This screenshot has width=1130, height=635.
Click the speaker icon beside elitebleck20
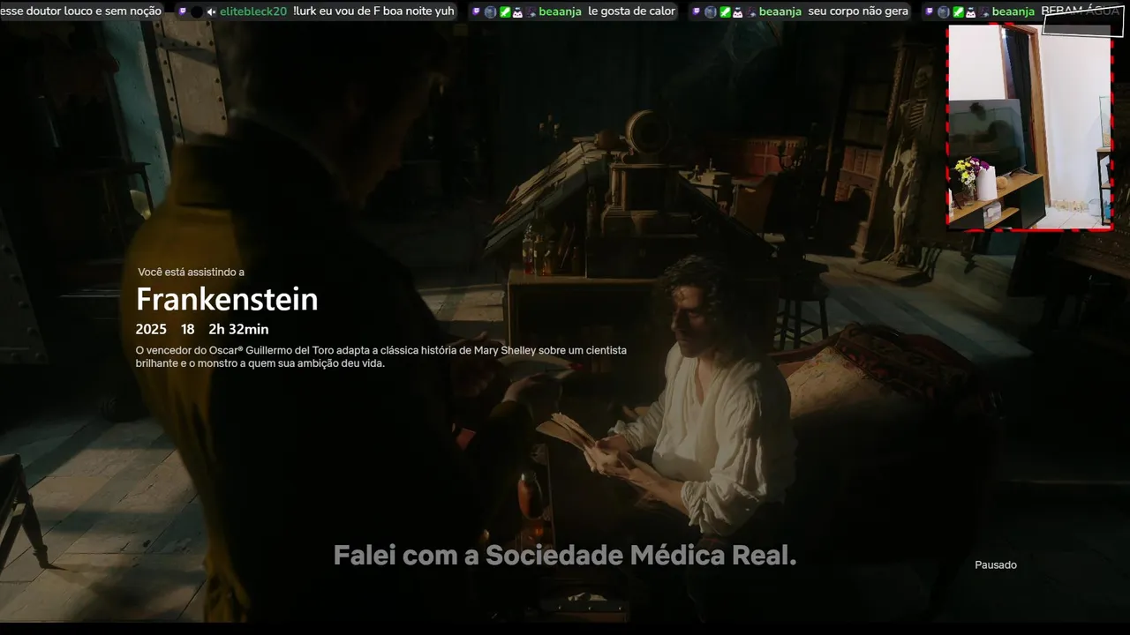211,12
